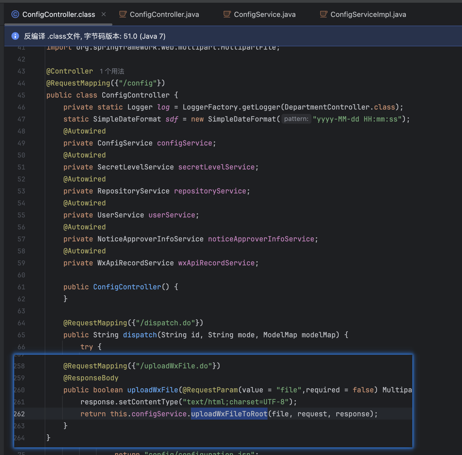Open the ConfigService.java tab
462x455 pixels.
264,14
